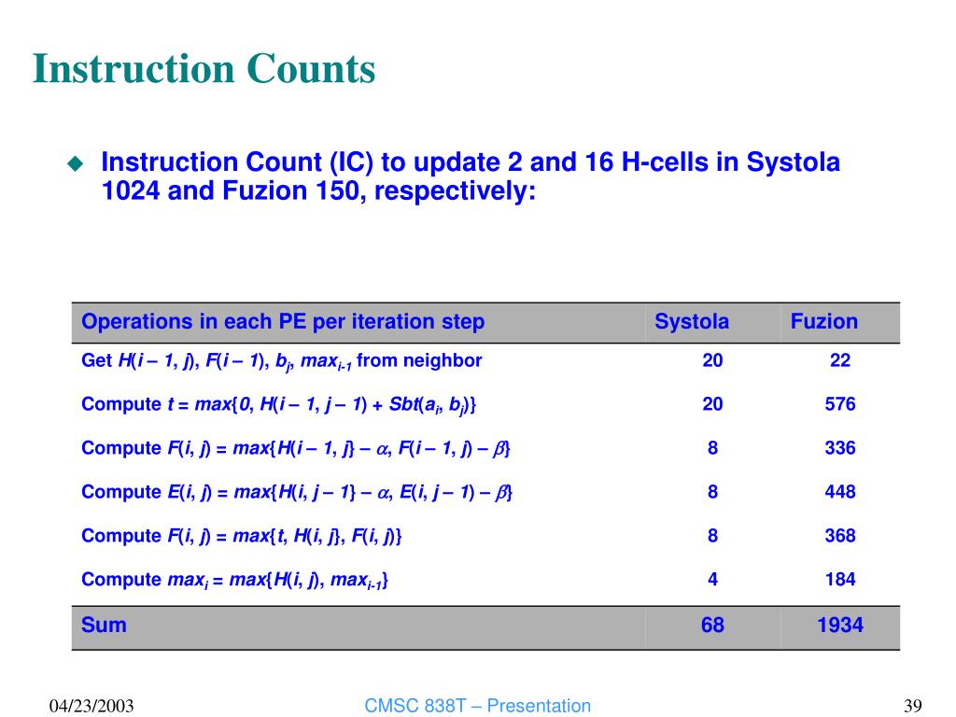Click the 'Instruction Counts' slide title
The height and width of the screenshot is (717, 956).
[x=204, y=68]
